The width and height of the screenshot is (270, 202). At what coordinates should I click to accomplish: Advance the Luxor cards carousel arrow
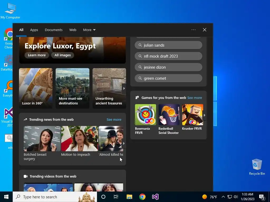[124, 88]
